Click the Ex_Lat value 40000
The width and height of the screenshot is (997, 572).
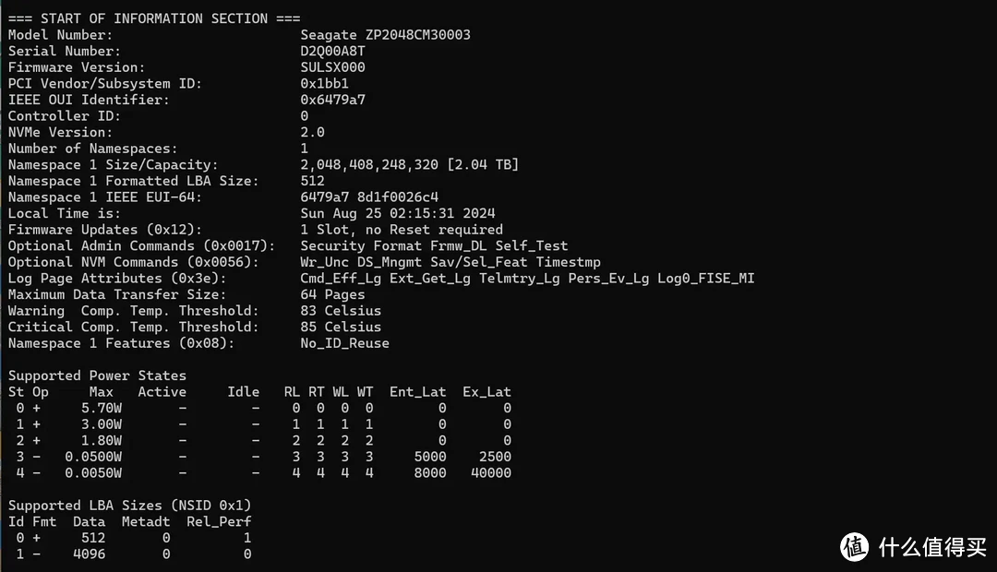491,473
